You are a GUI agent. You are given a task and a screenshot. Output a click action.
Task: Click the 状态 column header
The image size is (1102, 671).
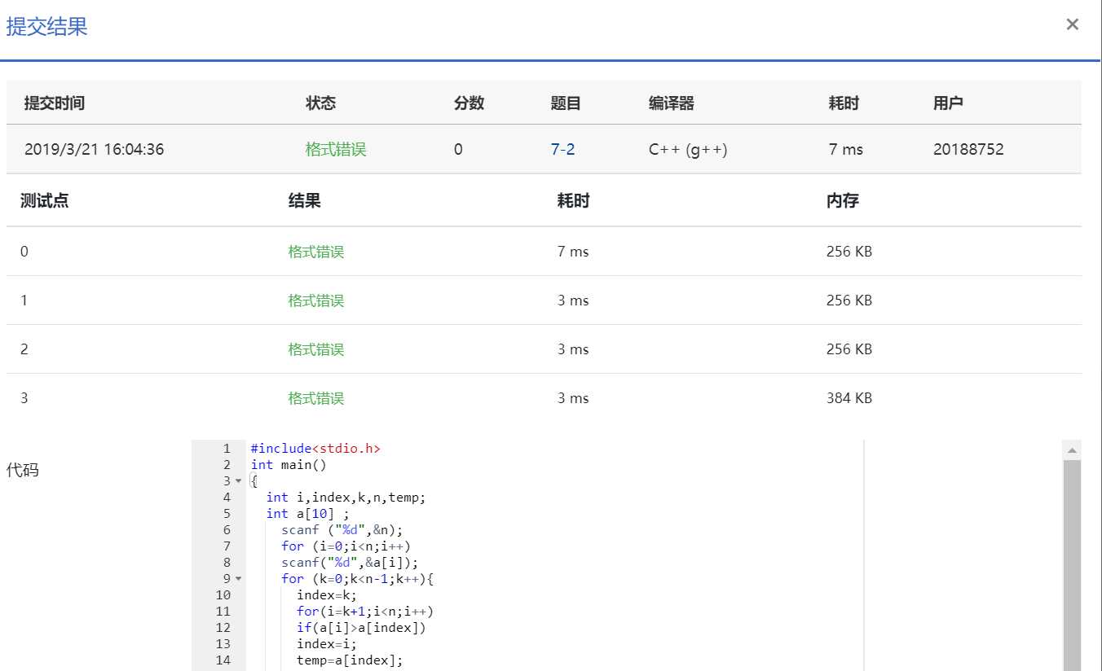[x=320, y=103]
